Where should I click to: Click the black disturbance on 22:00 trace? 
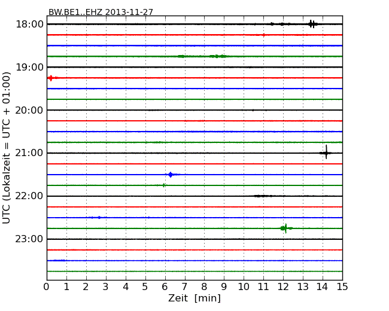point(263,196)
